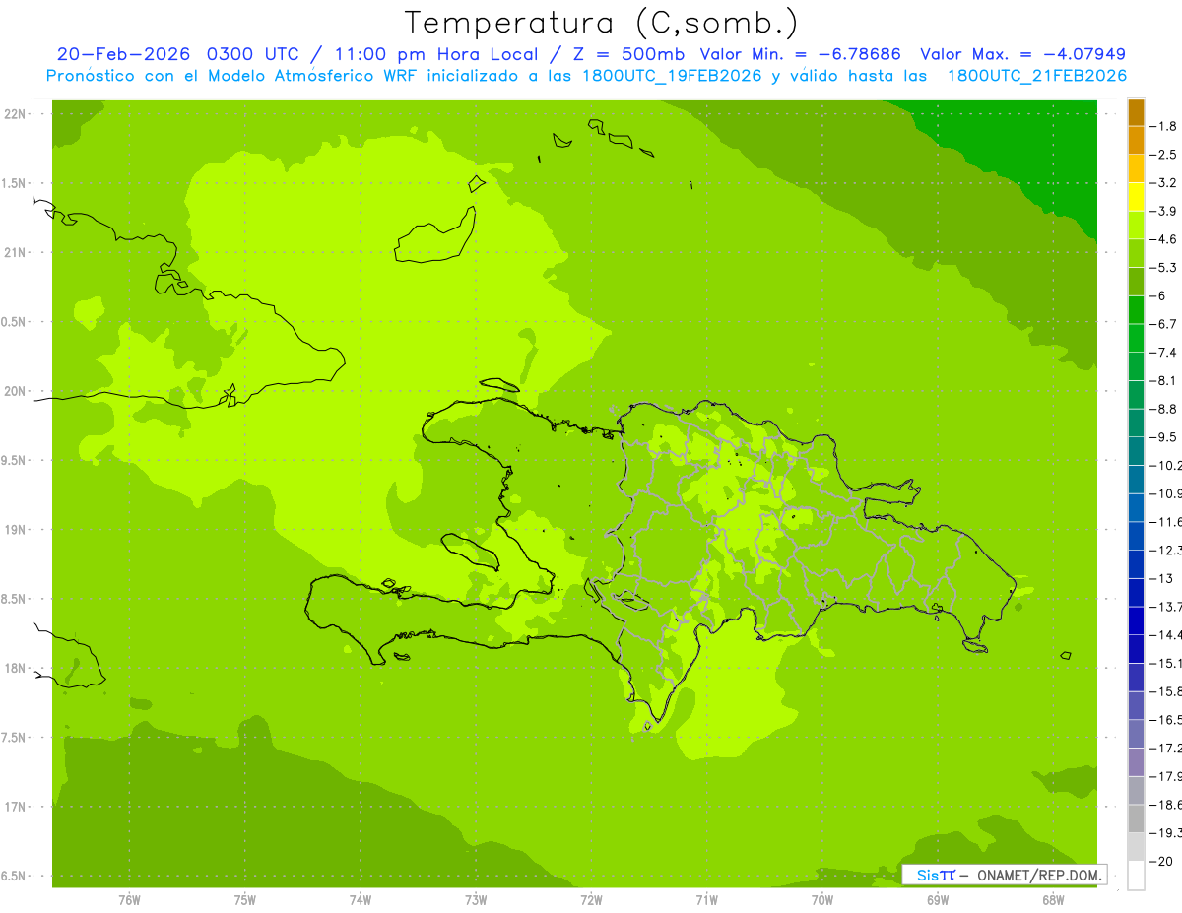
Task: Click the '-1.8' colorbar value label
Action: (x=1163, y=126)
